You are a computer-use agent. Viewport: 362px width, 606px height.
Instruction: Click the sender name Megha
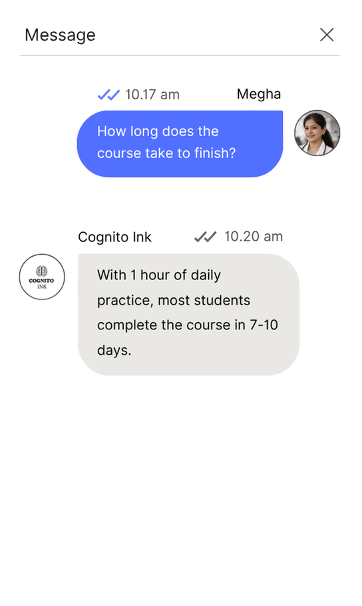coord(259,94)
